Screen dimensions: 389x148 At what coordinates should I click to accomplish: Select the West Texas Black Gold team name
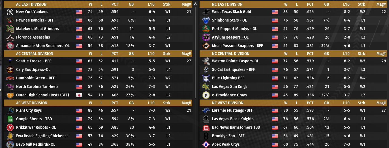(x=231, y=12)
